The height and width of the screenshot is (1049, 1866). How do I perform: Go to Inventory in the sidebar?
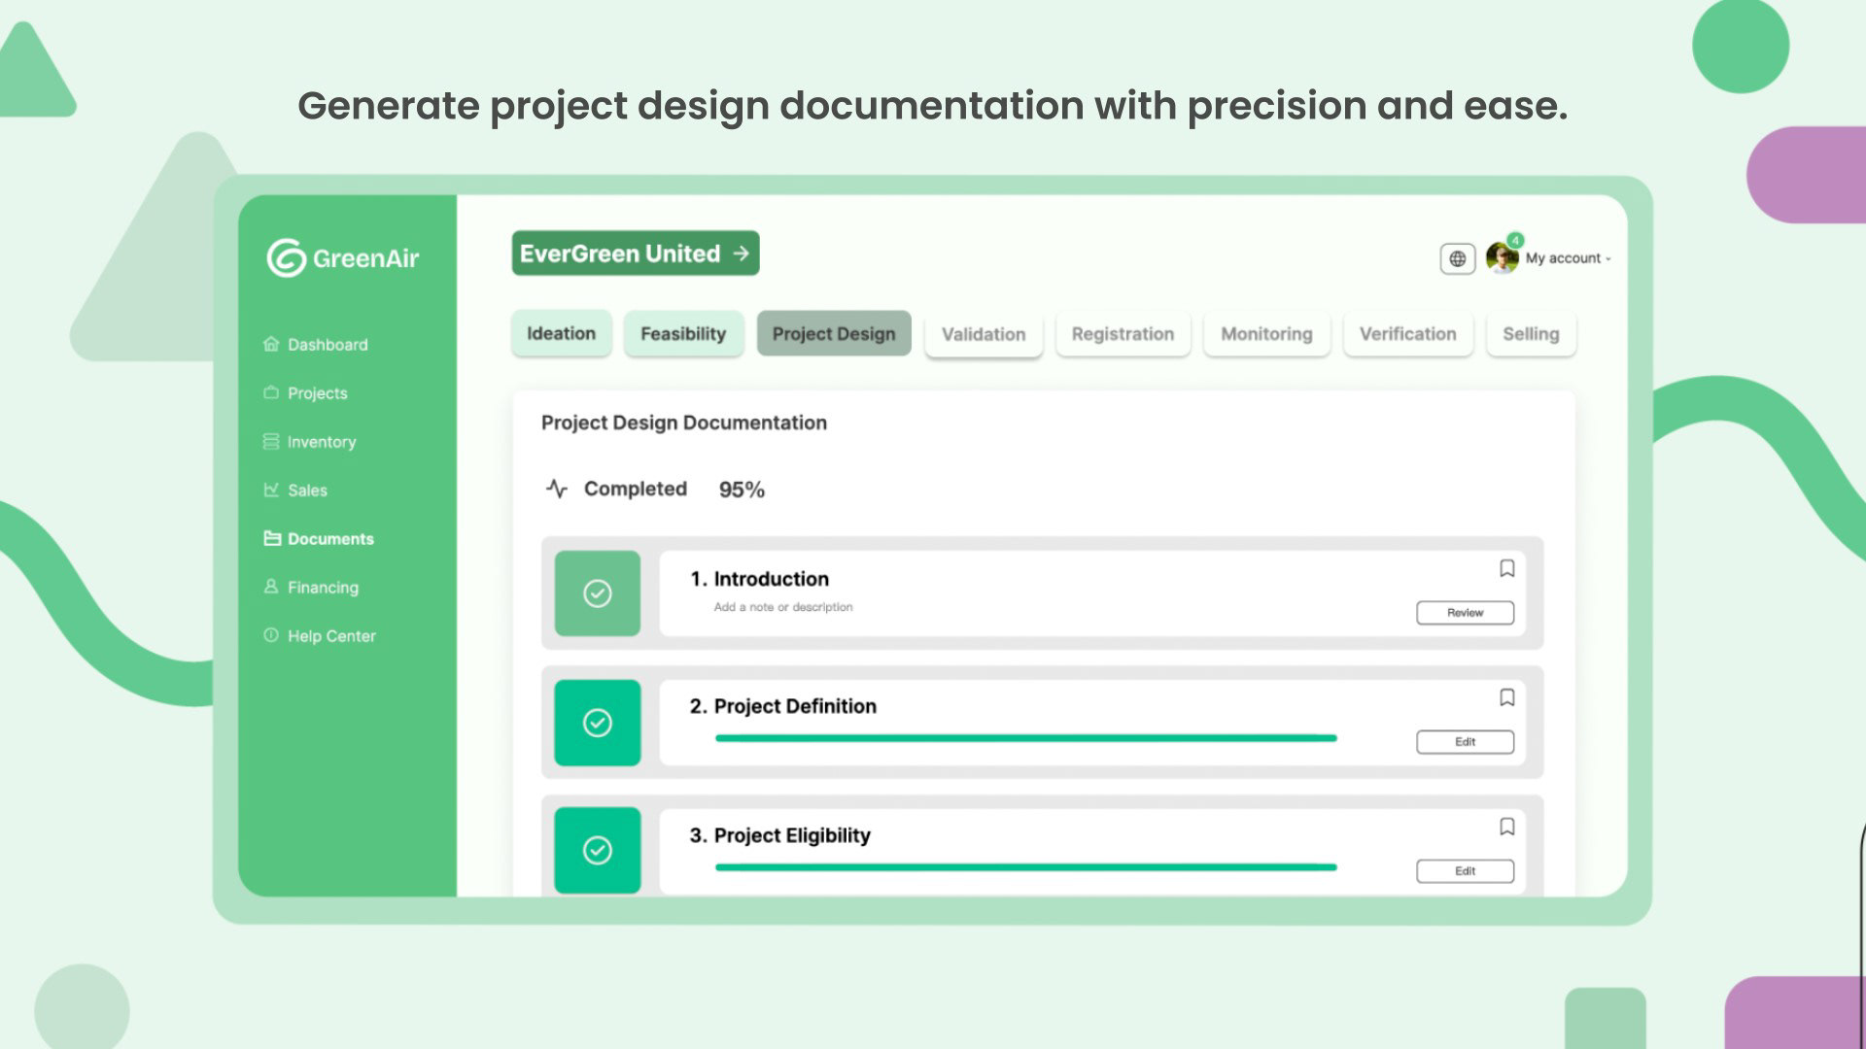(321, 442)
